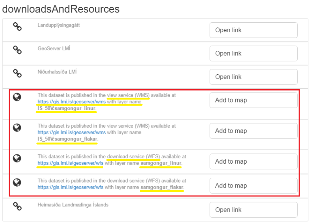
Task: Follow the geoserver/wms URL in the samgongur_linur row
Action: [x=72, y=102]
